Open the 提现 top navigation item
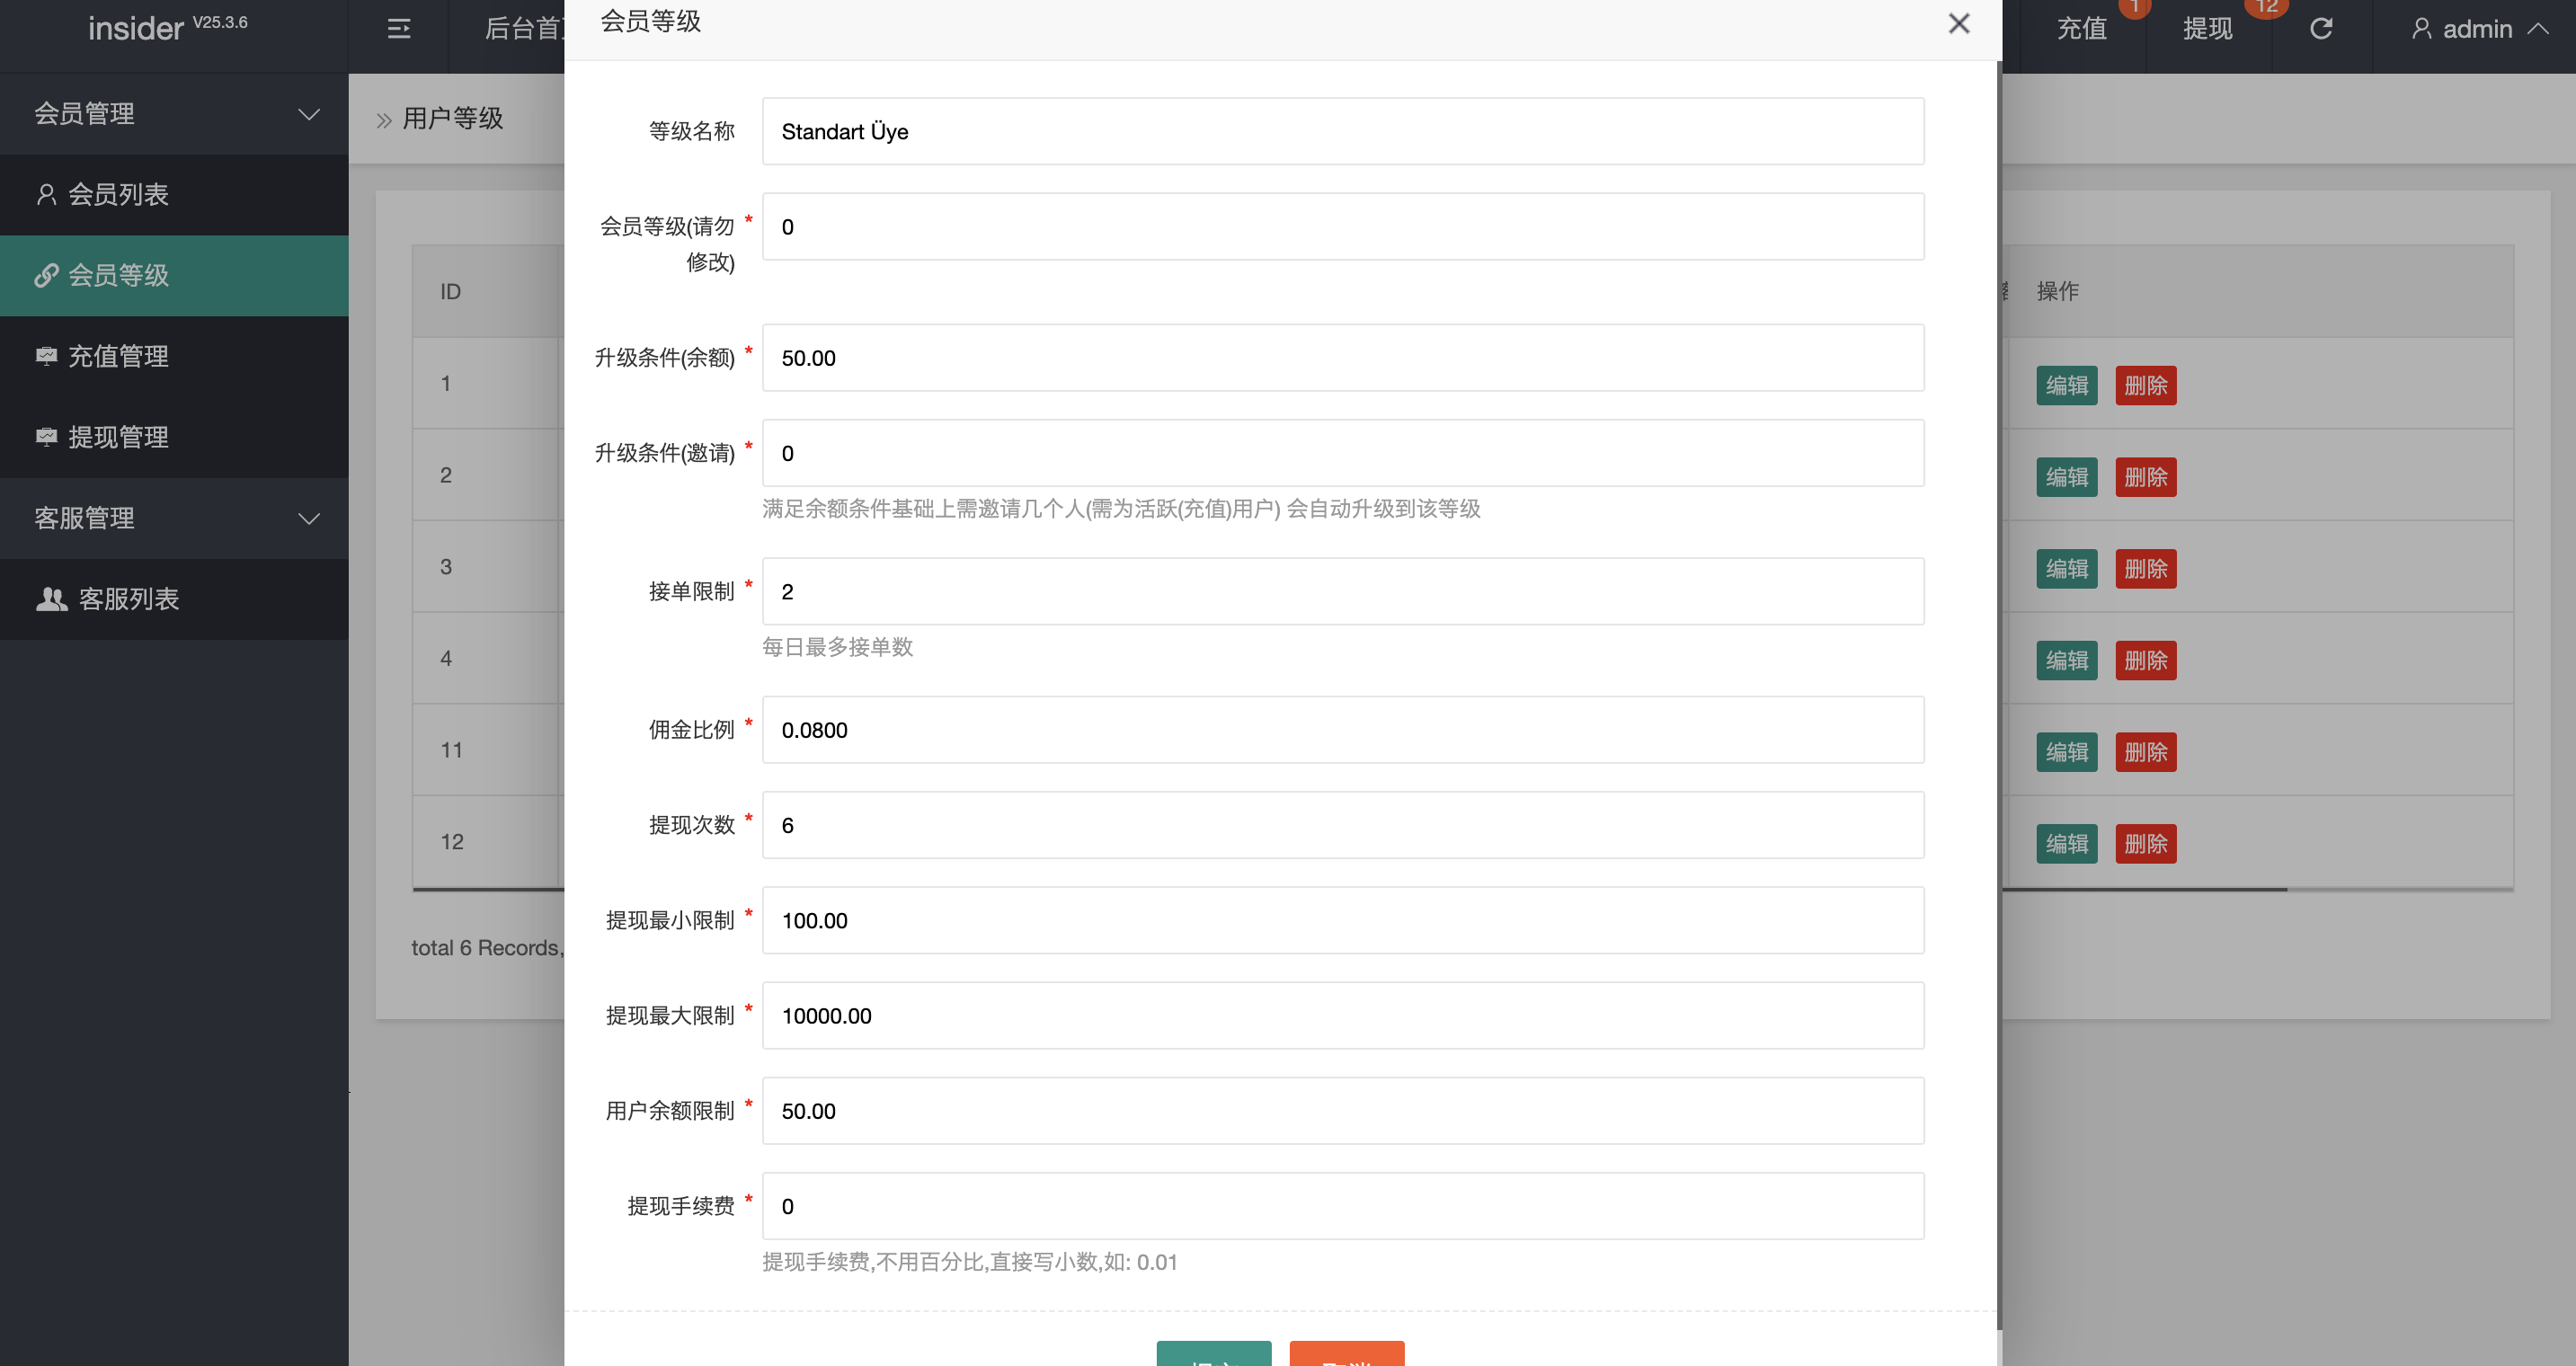 [x=2207, y=29]
